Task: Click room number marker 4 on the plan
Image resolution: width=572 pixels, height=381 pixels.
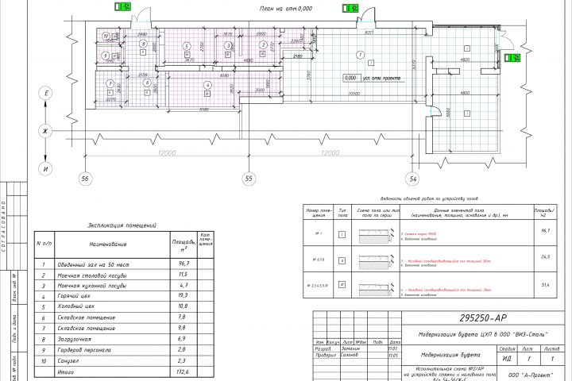Action: 207,85
